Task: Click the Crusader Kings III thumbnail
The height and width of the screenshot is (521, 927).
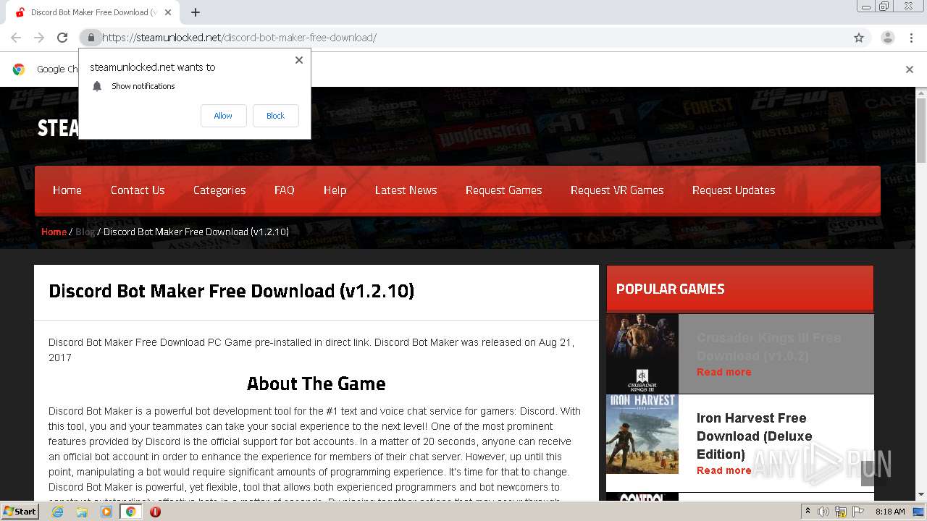Action: pyautogui.click(x=642, y=353)
